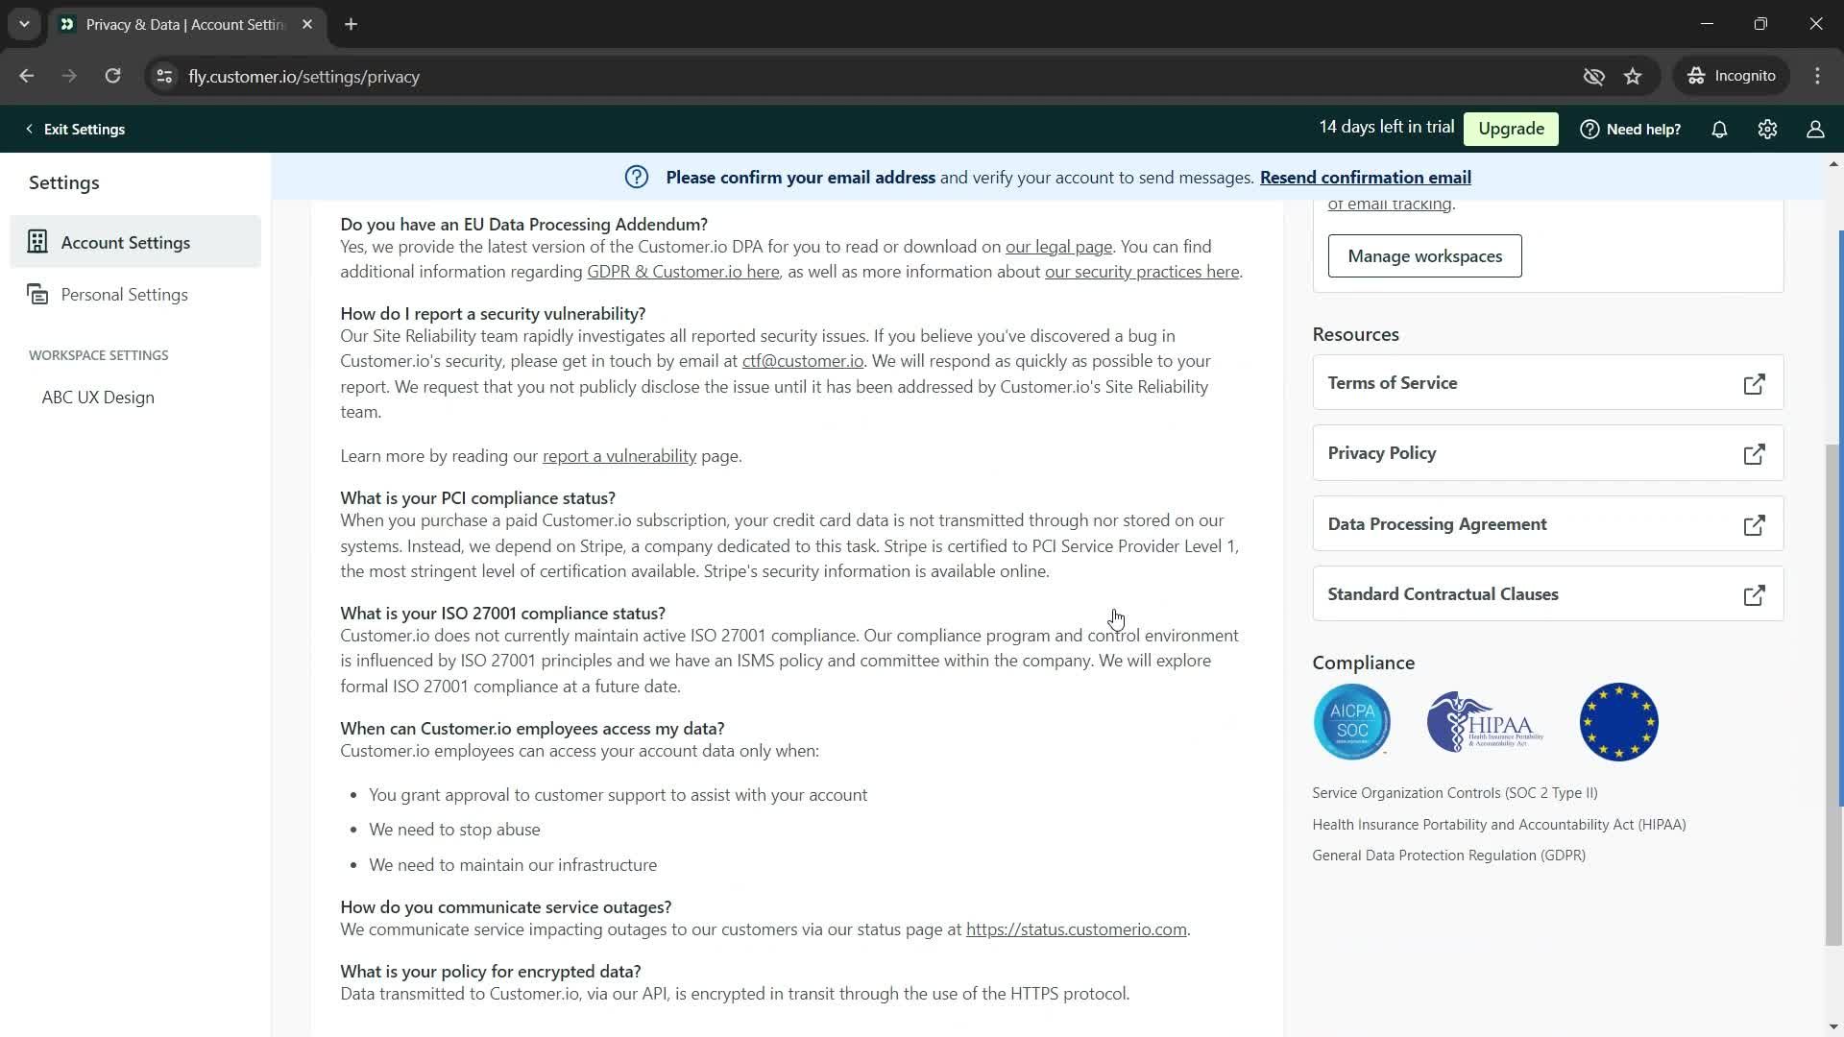Viewport: 1844px width, 1037px height.
Task: Click the GDPR compliance badge icon
Action: 1618,722
